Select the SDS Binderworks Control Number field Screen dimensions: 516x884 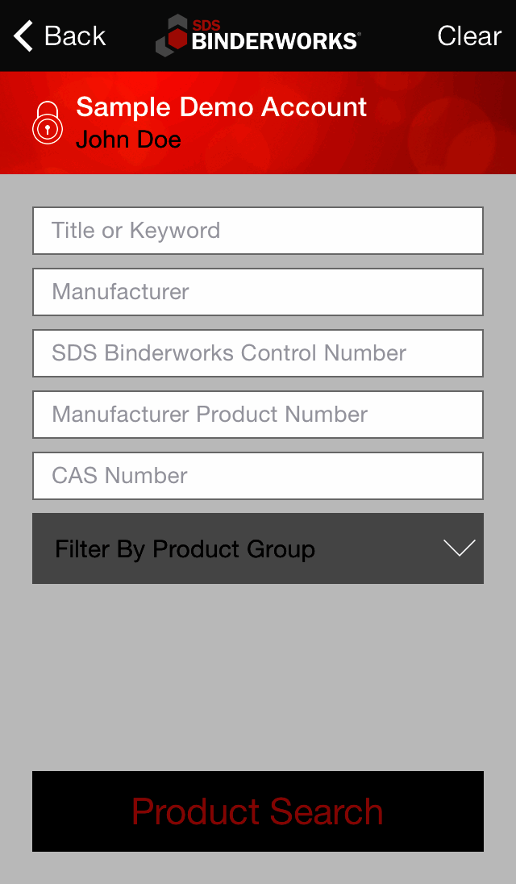pyautogui.click(x=258, y=353)
